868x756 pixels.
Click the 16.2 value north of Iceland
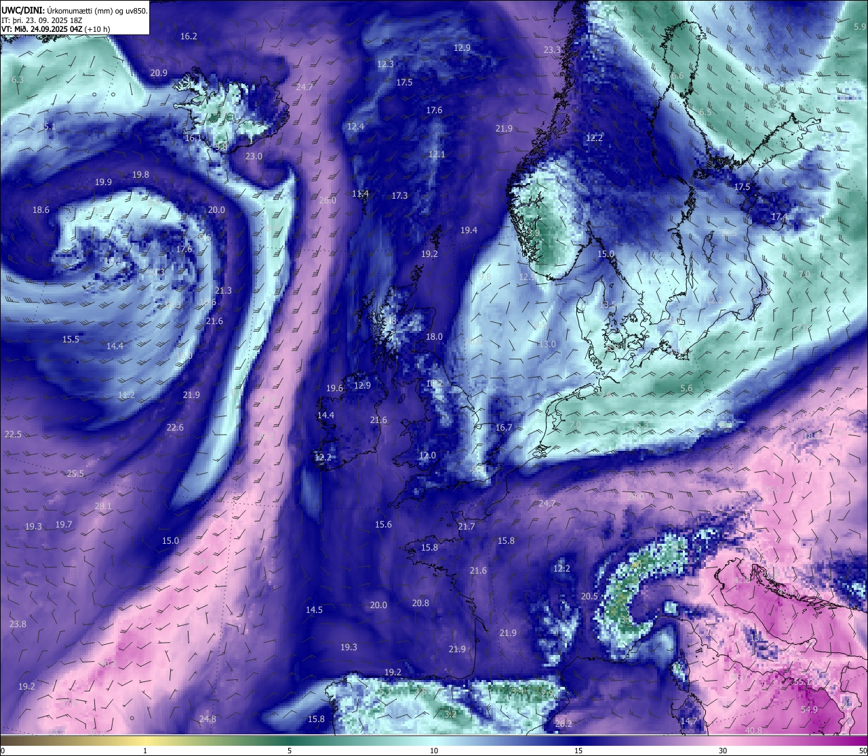pos(189,36)
